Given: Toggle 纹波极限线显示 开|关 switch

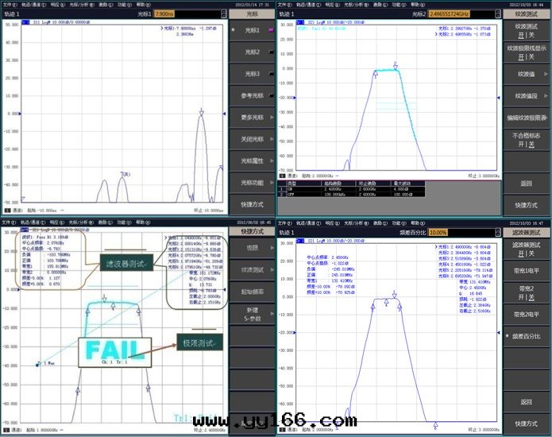Looking at the screenshot, I should click(x=526, y=52).
